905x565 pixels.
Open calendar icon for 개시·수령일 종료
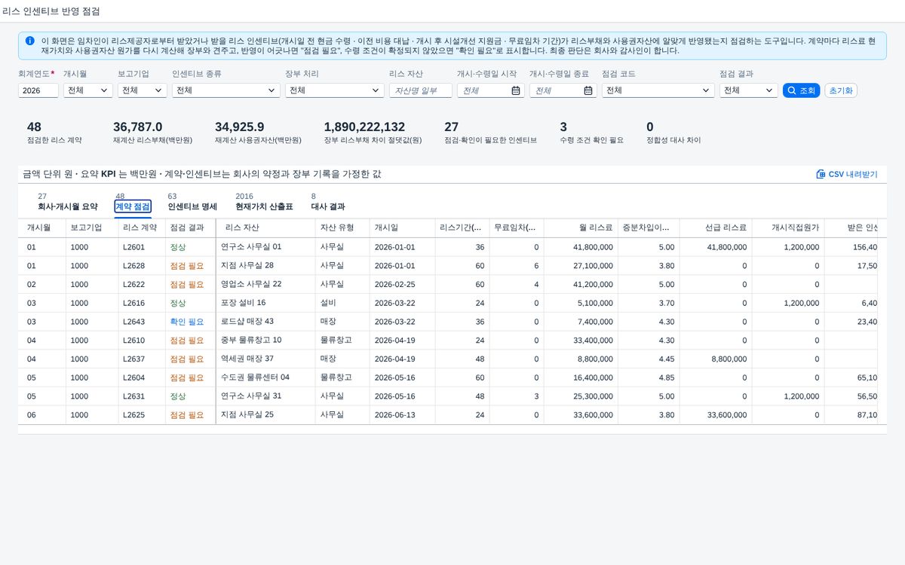(x=588, y=90)
